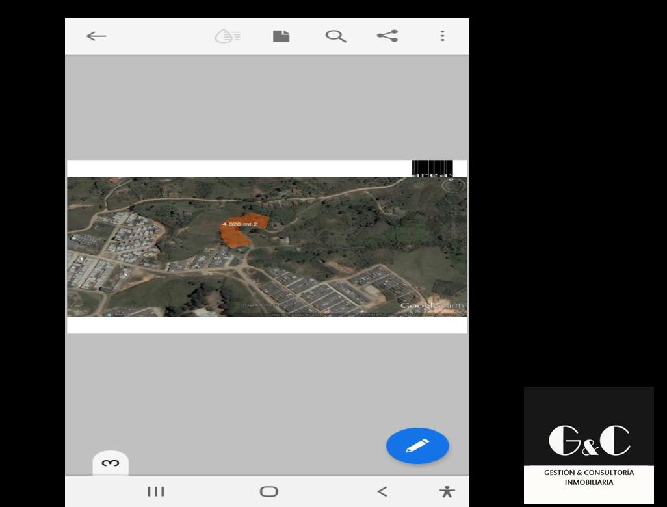
Task: Enable Liquid Mode reading view icon
Action: click(x=228, y=36)
